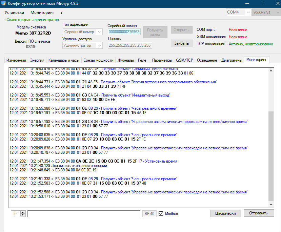Click the 'Активно, неавторизовано' TCP status text
The image size is (281, 232).
tap(251, 44)
